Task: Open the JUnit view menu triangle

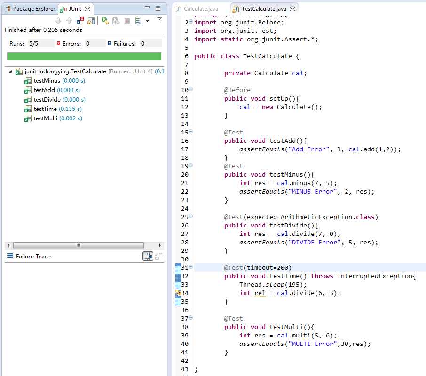Action: tap(159, 19)
